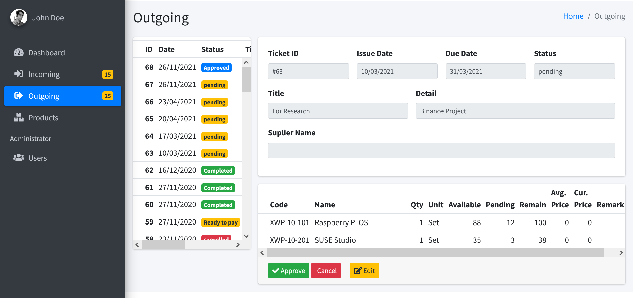The width and height of the screenshot is (633, 298).
Task: Click the Ready to pay badge
Action: click(221, 222)
